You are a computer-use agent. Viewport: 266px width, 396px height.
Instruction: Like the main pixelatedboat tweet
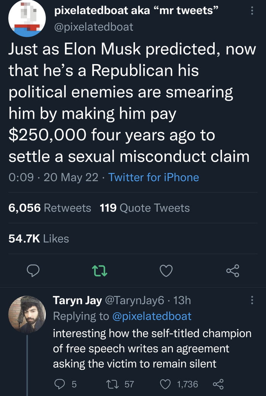(x=166, y=271)
